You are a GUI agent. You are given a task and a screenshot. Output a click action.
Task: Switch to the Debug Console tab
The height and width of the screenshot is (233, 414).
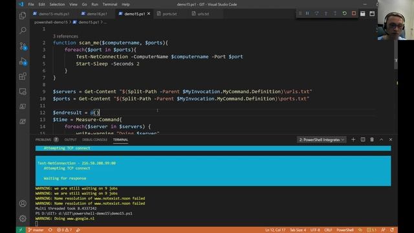click(94, 140)
